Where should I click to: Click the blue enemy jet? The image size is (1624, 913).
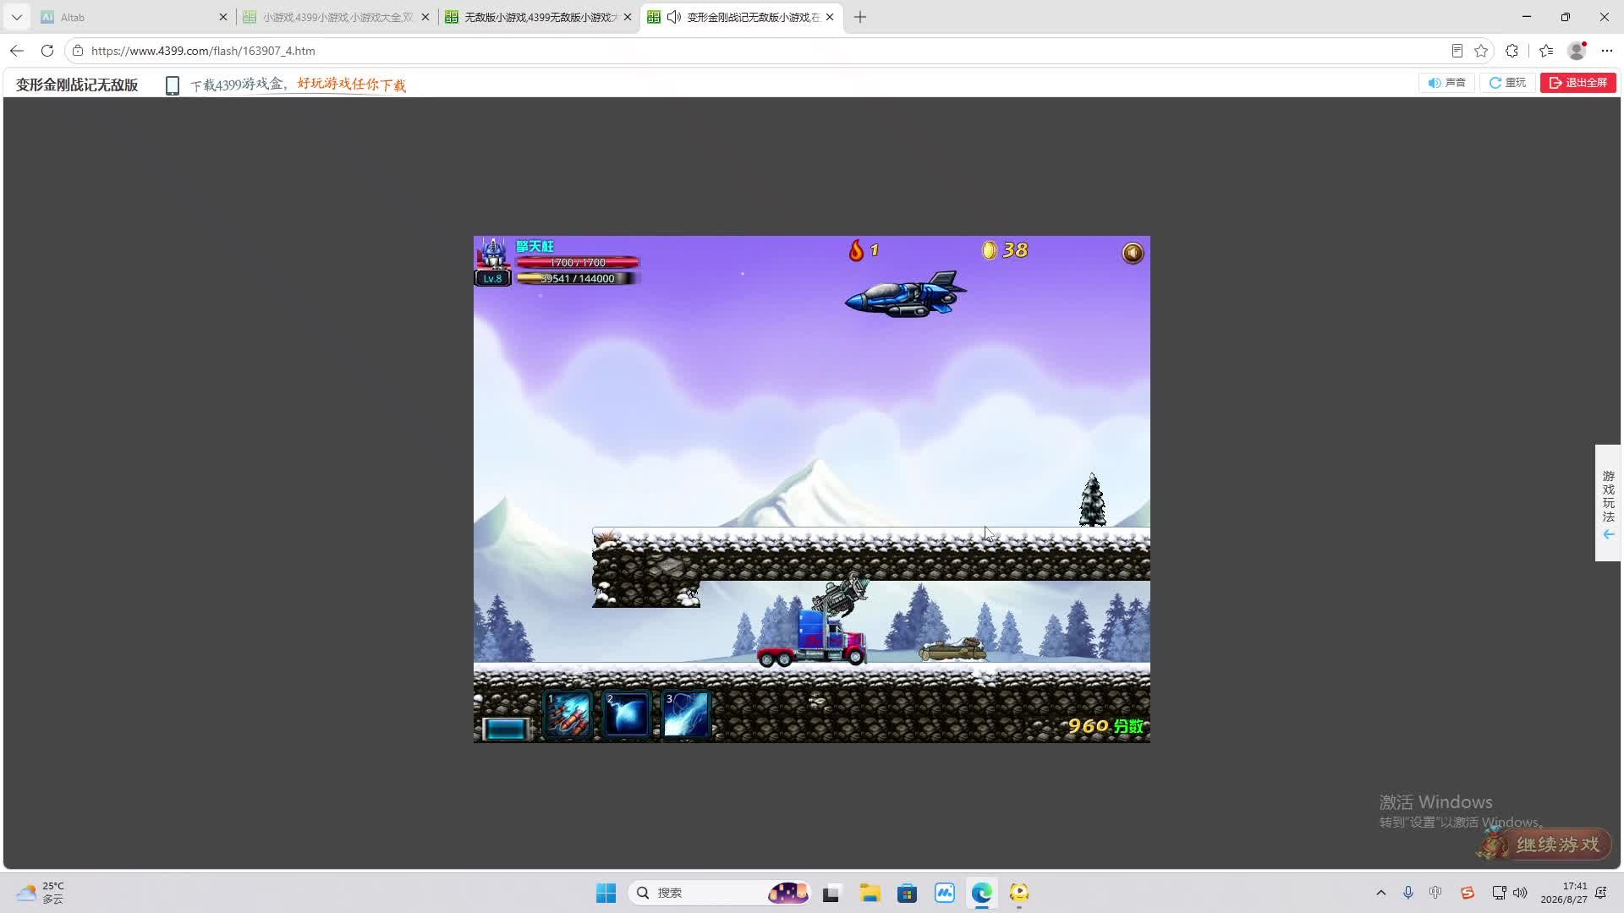point(905,294)
